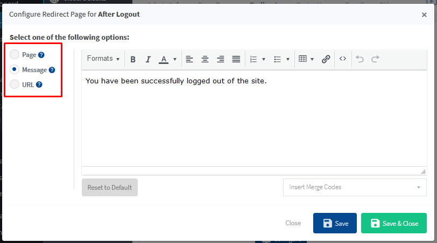Viewport: 437px width, 243px height.
Task: Select the Page radio option
Action: pyautogui.click(x=15, y=54)
